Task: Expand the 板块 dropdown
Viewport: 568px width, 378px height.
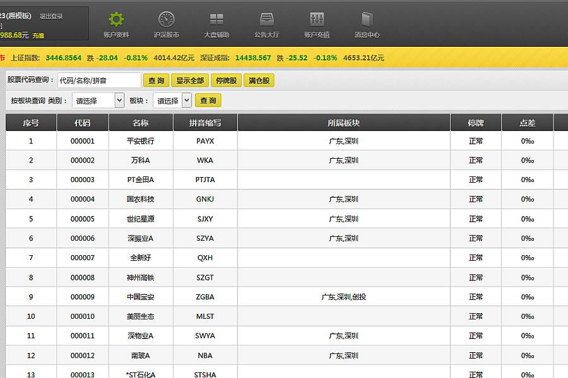Action: click(172, 100)
